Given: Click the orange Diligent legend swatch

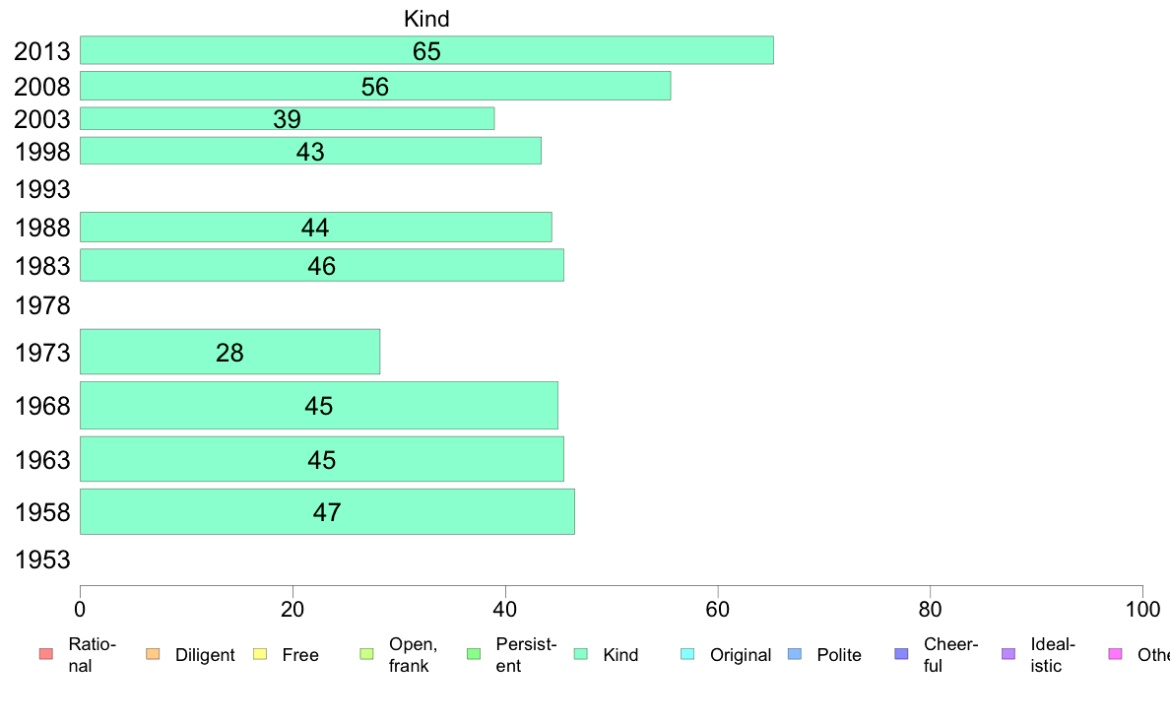Looking at the screenshot, I should pyautogui.click(x=153, y=654).
